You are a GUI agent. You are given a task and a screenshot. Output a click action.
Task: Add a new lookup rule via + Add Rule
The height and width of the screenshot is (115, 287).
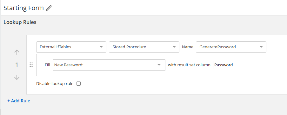[19, 101]
